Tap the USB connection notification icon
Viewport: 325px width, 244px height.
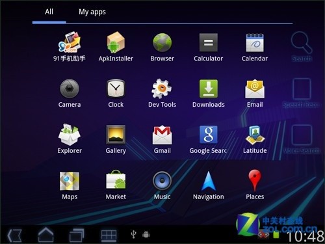coord(134,234)
